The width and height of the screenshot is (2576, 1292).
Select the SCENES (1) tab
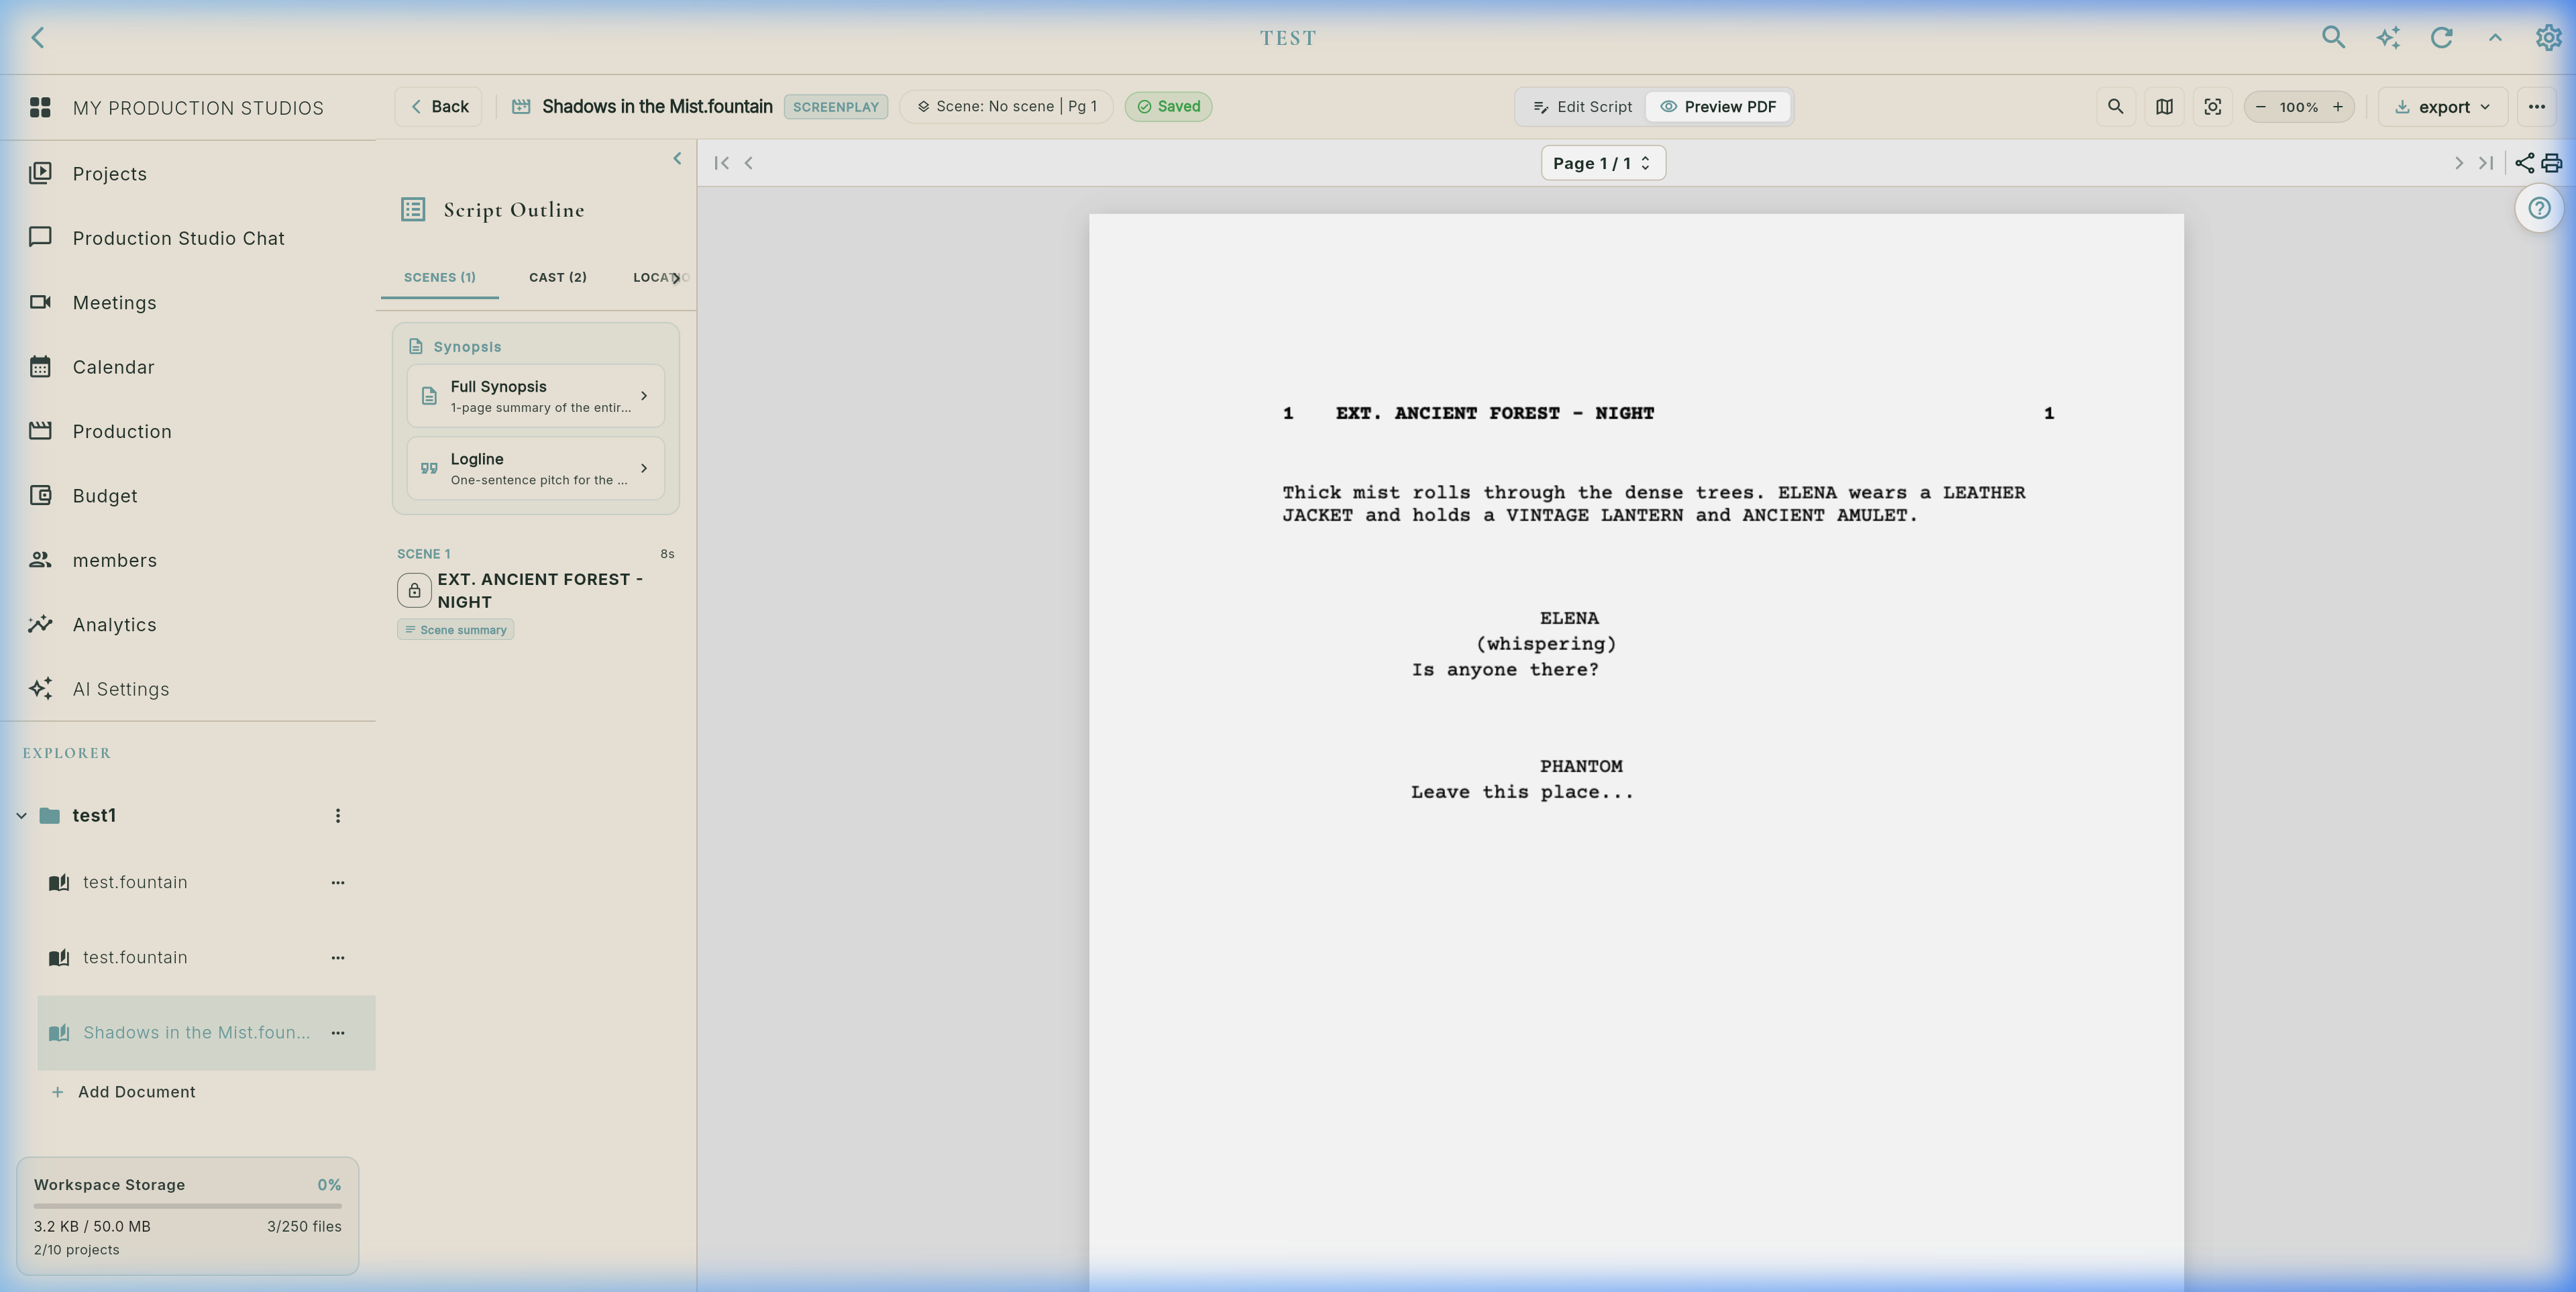click(x=439, y=277)
